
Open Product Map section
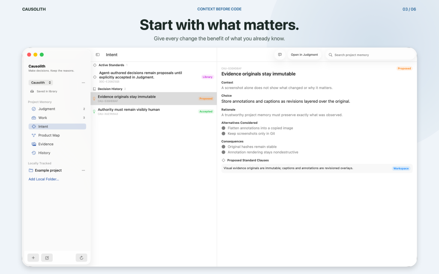tap(57, 135)
